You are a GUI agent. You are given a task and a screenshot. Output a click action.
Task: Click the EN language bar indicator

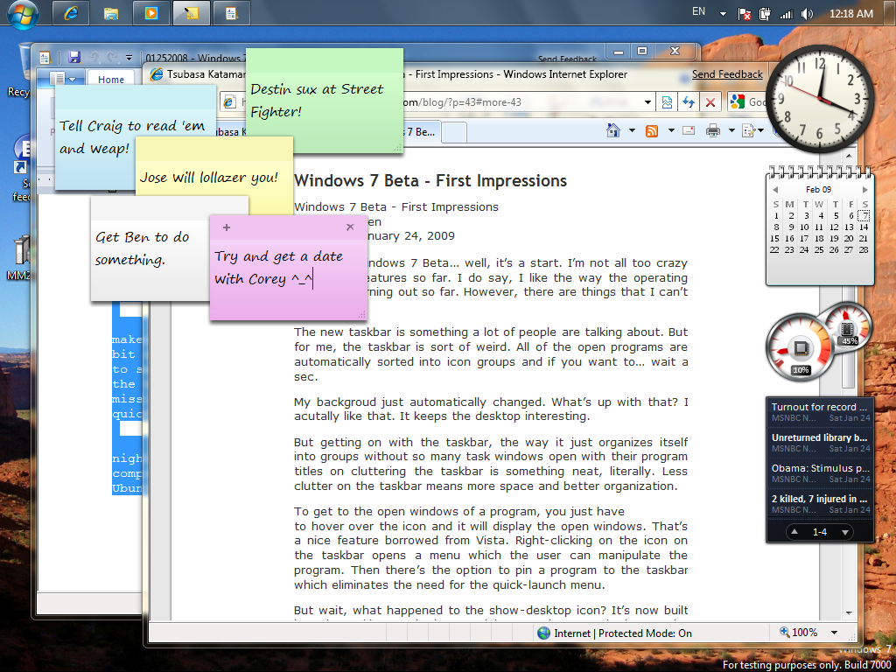click(x=698, y=11)
